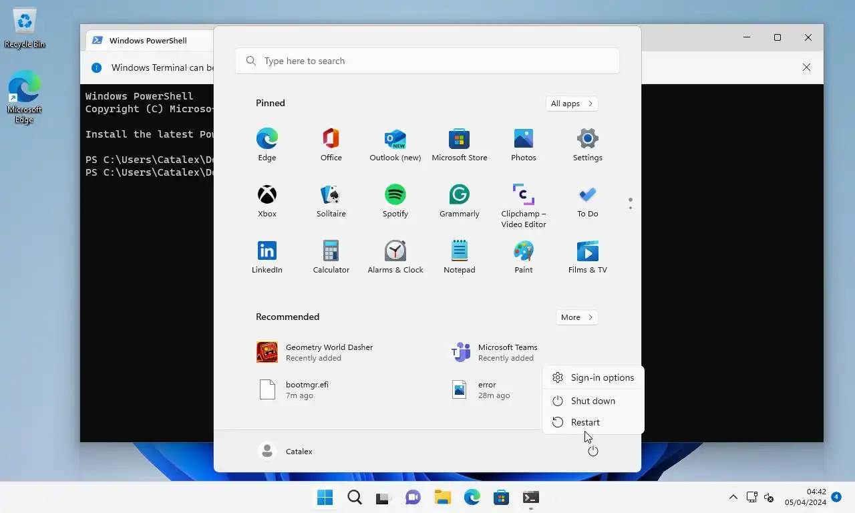Image resolution: width=855 pixels, height=513 pixels.
Task: Show all apps list
Action: (x=571, y=104)
